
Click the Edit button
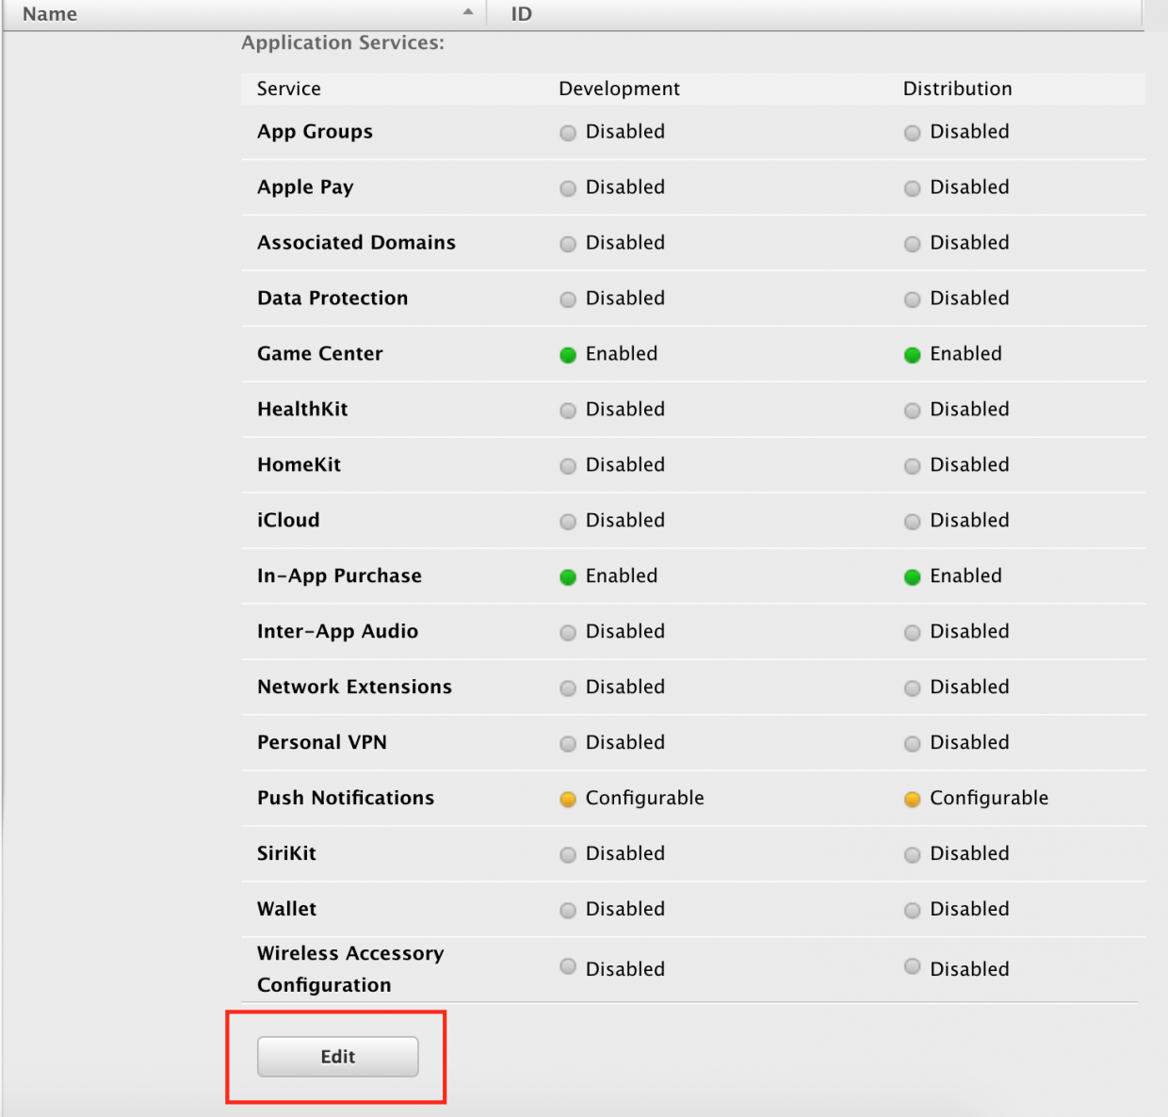click(x=337, y=1056)
